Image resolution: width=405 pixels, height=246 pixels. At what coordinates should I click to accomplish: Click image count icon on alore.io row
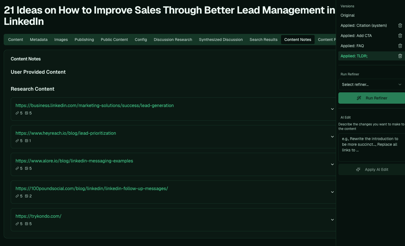27,168
